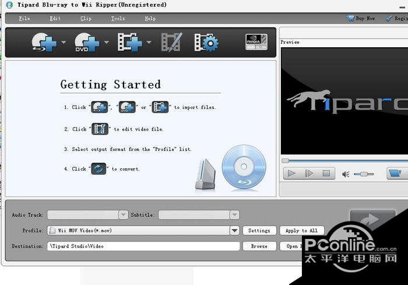Open the Clip menu
The image size is (408, 285).
point(86,19)
